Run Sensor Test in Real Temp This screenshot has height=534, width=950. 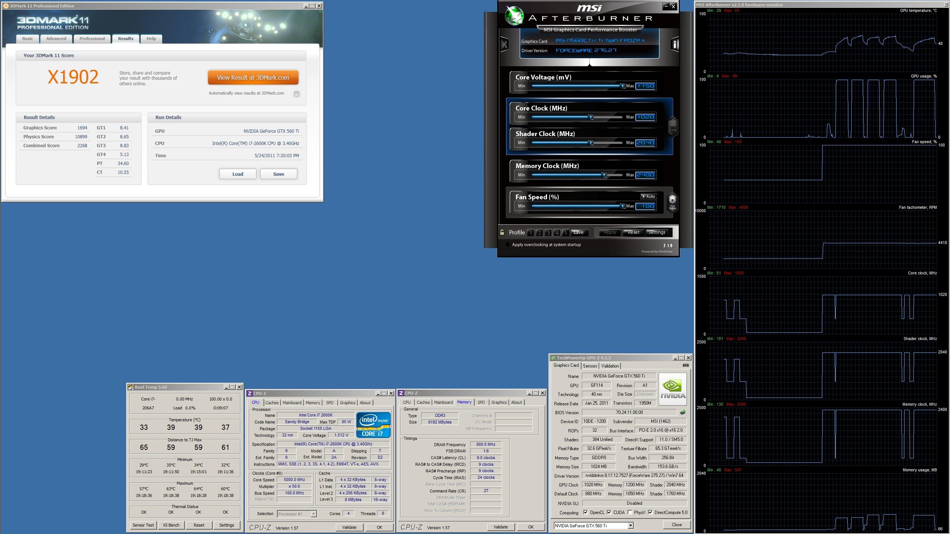click(x=143, y=525)
